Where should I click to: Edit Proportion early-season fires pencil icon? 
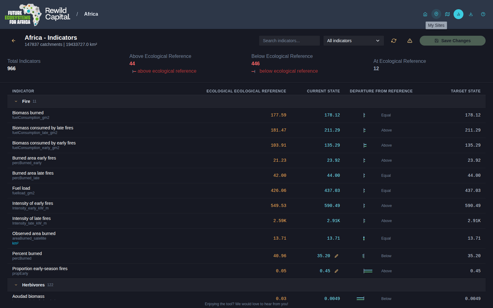tap(336, 271)
